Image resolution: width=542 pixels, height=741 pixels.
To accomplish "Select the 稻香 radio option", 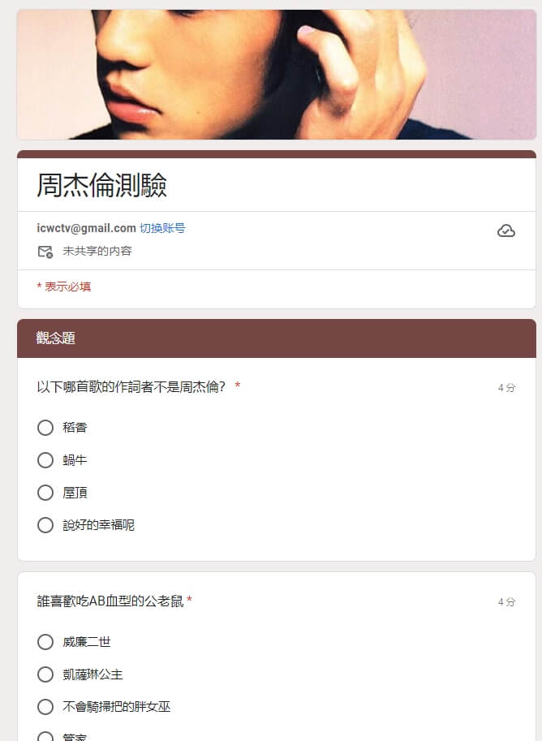I will coord(45,428).
